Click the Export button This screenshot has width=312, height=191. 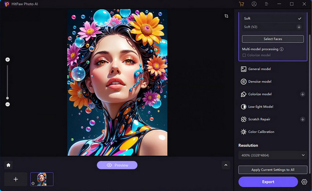point(268,182)
